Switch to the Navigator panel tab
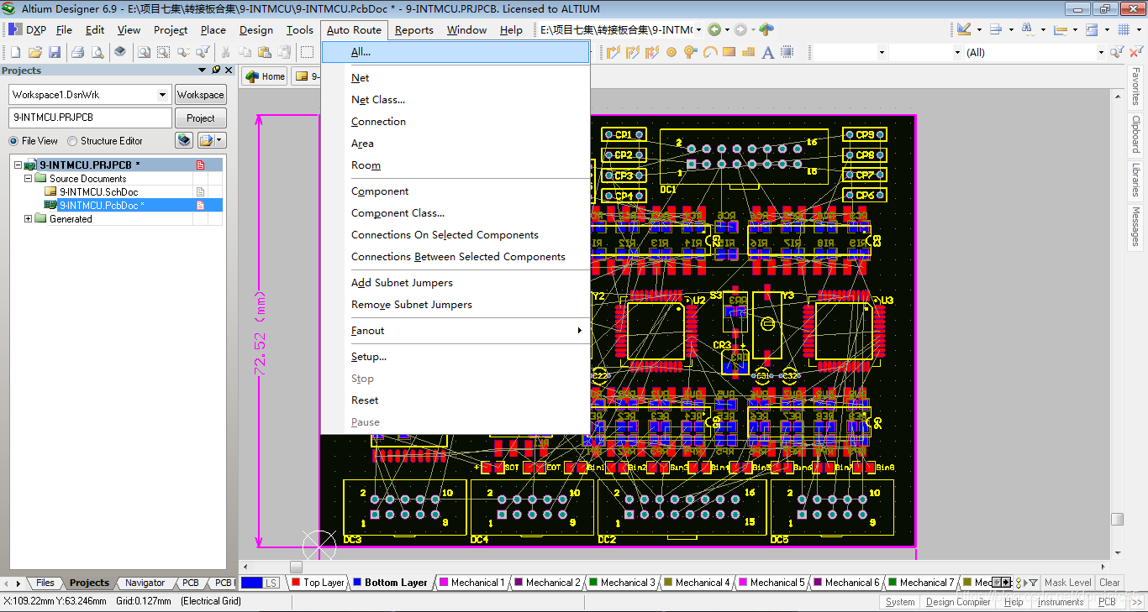1148x612 pixels. pyautogui.click(x=145, y=583)
